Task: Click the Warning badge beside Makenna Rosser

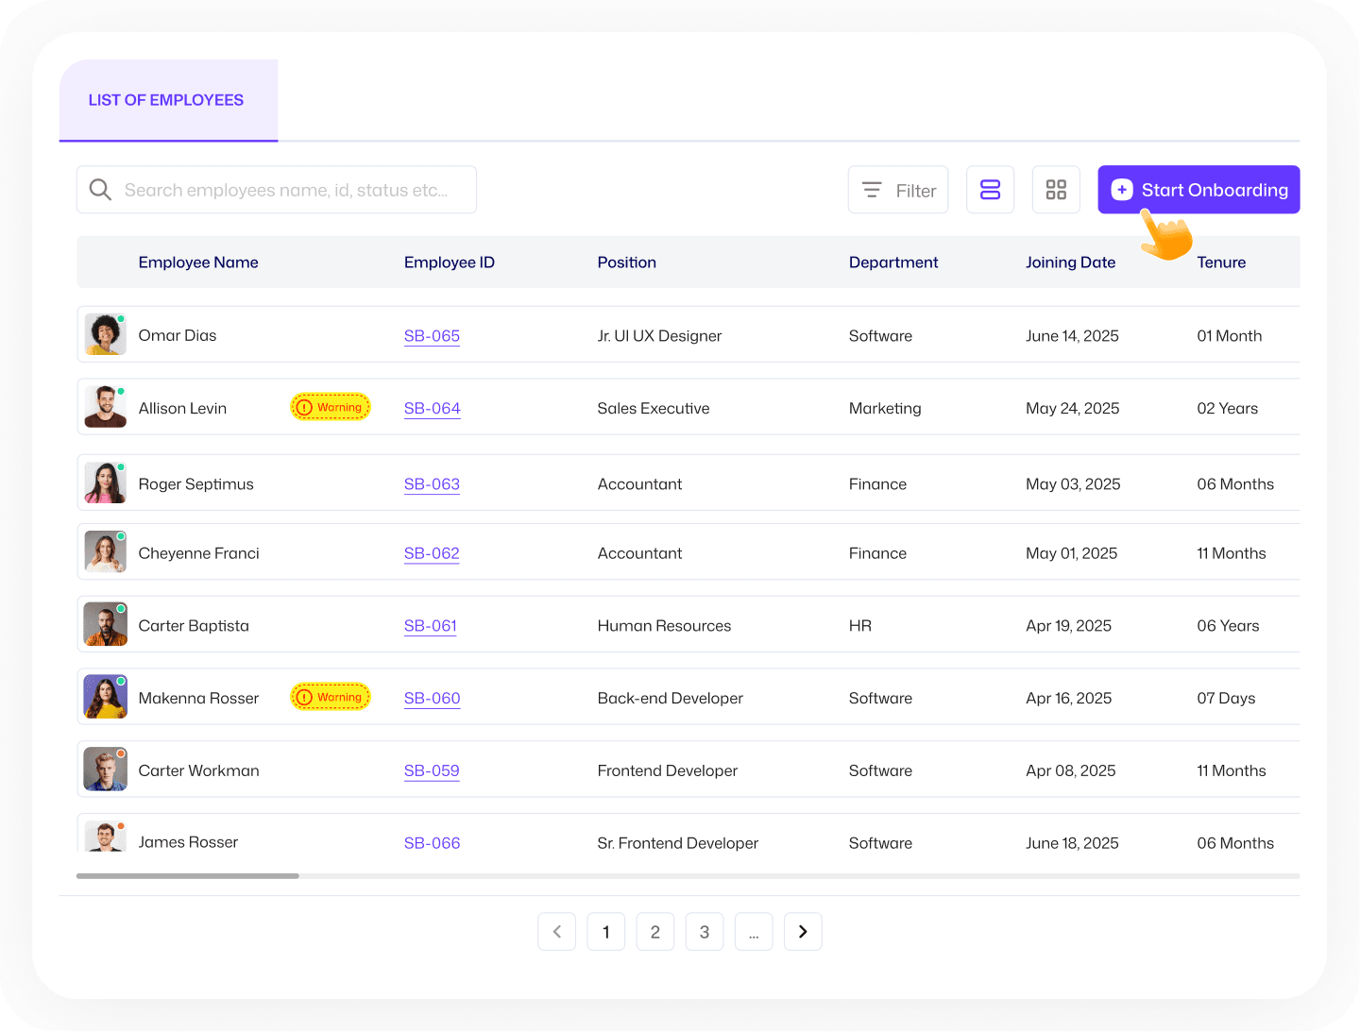Action: (330, 697)
